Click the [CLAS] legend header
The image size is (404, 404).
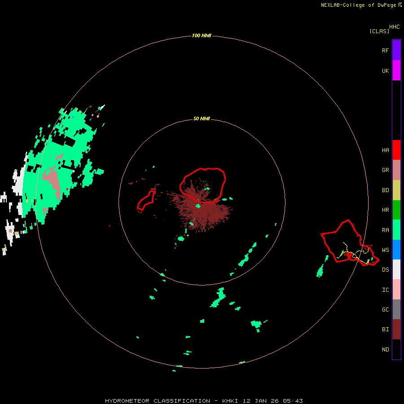[379, 31]
